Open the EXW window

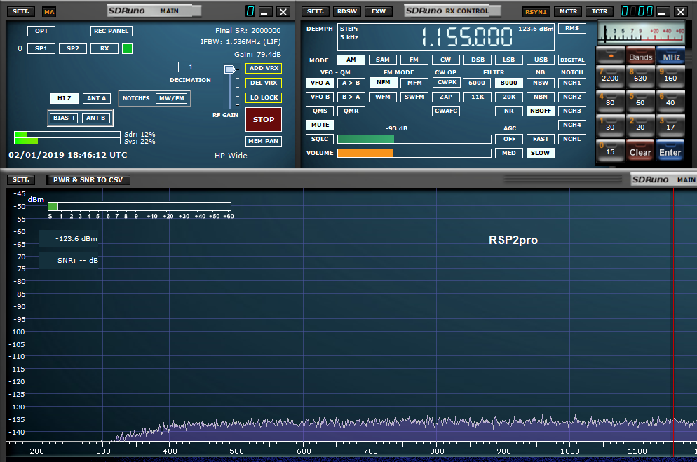pos(378,11)
